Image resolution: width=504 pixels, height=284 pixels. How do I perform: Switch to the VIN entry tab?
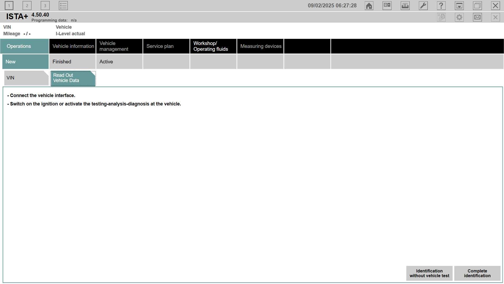[x=26, y=78]
